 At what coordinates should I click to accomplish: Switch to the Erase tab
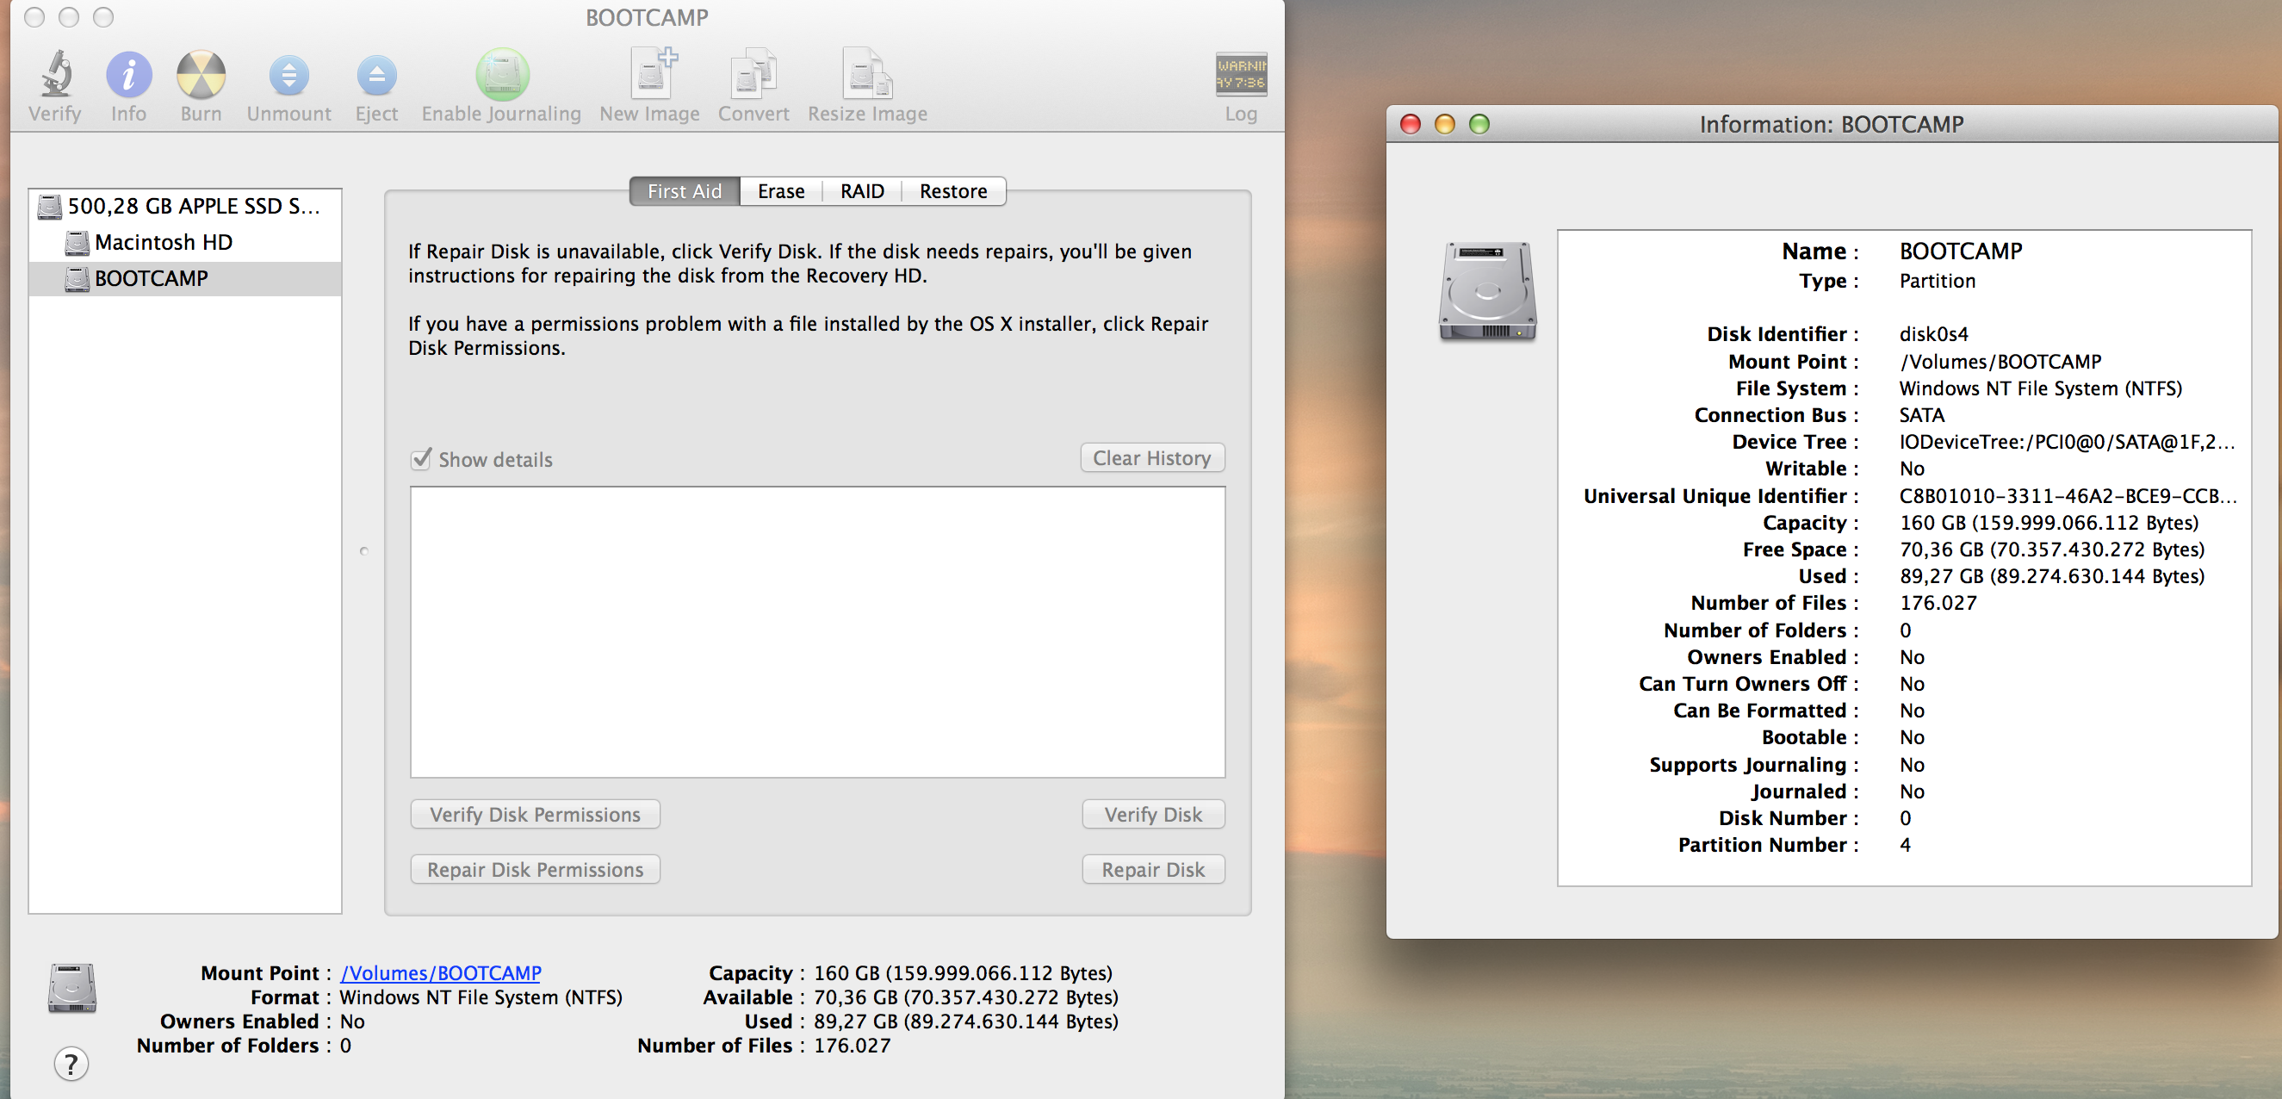tap(780, 191)
